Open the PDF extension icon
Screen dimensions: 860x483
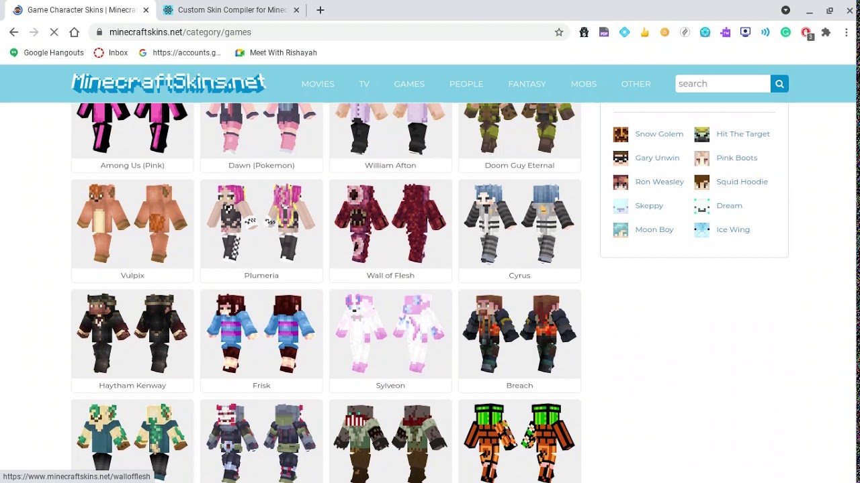click(x=604, y=32)
